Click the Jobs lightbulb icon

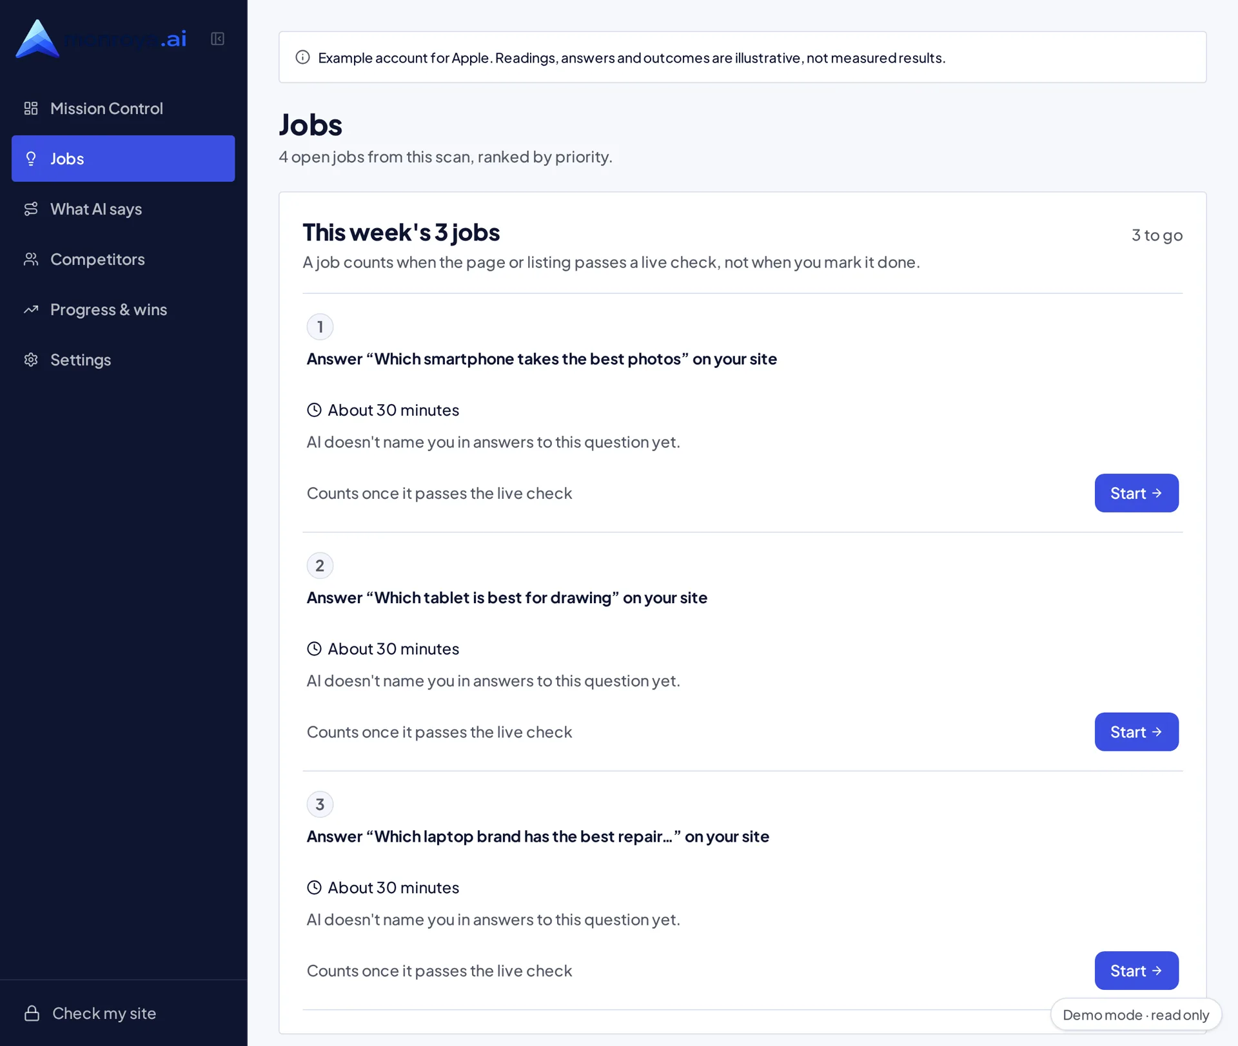31,159
